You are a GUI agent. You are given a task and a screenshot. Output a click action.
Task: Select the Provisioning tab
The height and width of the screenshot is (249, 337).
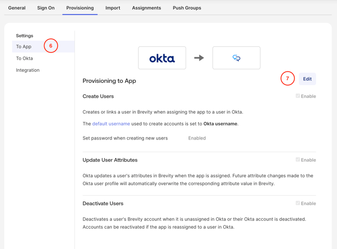coord(80,8)
